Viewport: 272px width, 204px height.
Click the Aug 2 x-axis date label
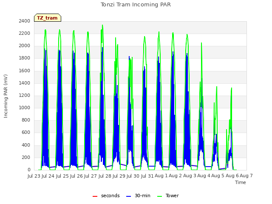pyautogui.click(x=175, y=176)
